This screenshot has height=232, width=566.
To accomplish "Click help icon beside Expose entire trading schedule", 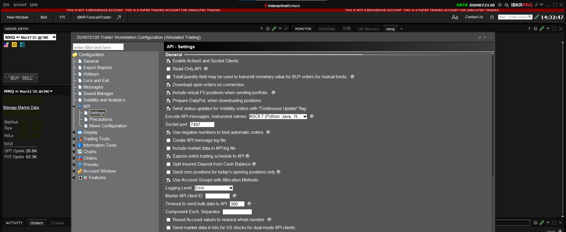I will [248, 156].
